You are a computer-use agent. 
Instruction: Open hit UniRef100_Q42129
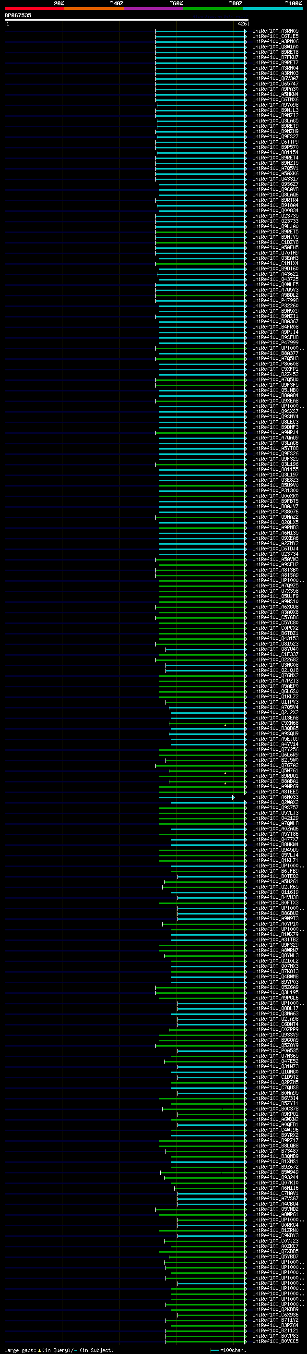point(275,818)
